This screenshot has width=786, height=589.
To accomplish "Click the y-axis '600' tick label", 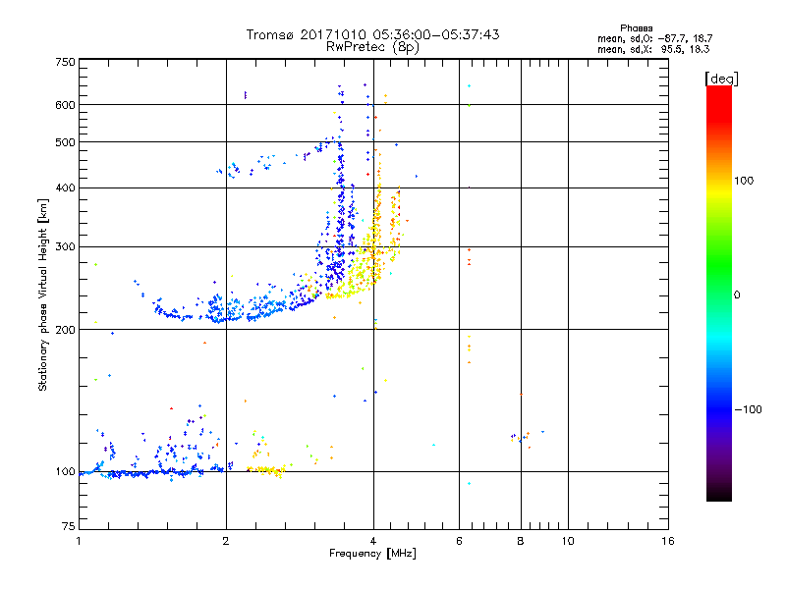I will pos(65,105).
